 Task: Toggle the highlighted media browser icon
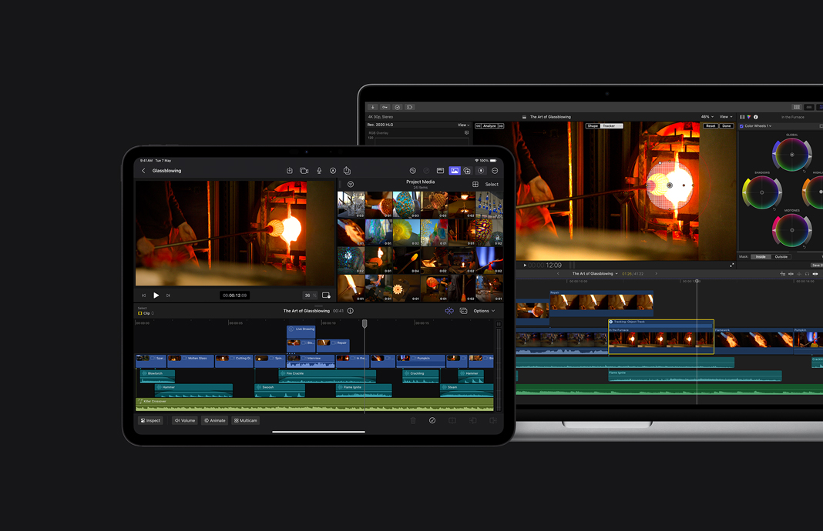click(x=454, y=170)
